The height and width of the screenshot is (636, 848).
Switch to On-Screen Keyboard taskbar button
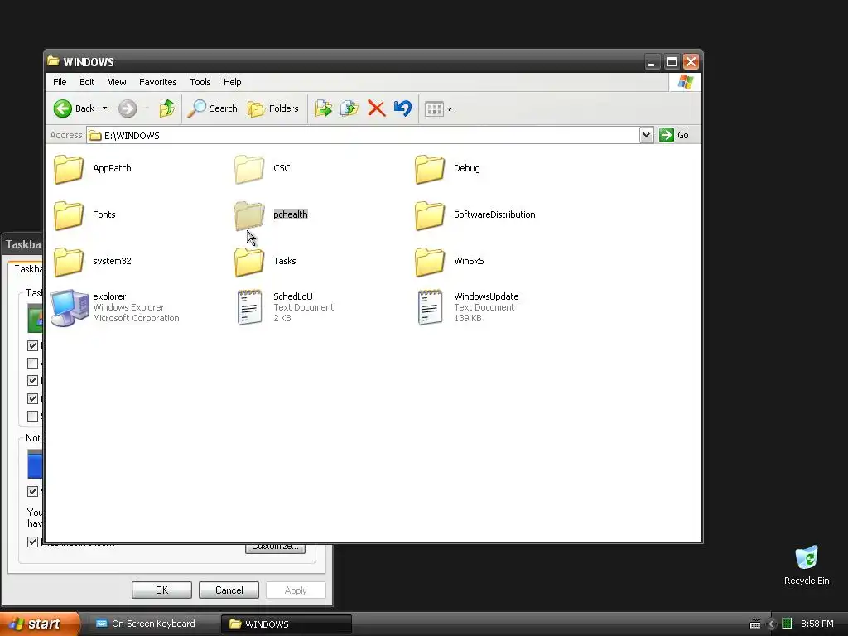click(x=153, y=624)
